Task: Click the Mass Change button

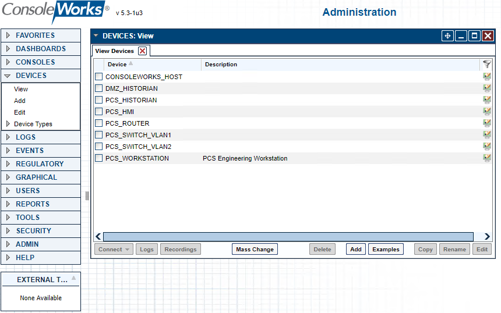Action: [x=255, y=249]
